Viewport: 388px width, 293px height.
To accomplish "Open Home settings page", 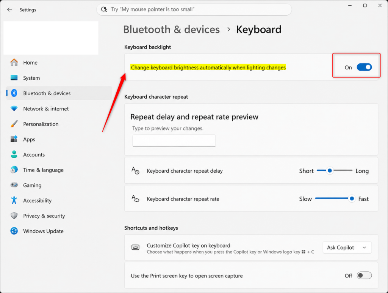I will coord(59,63).
